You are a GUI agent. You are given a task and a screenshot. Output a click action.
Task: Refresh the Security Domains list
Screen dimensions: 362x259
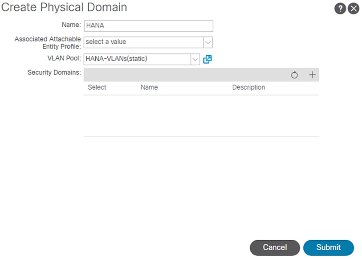(294, 75)
